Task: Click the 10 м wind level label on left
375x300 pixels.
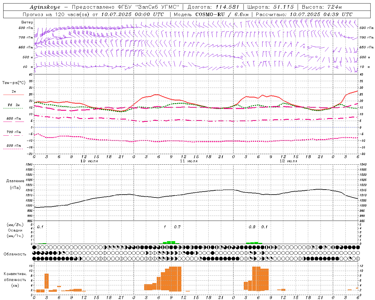Action: [28, 67]
